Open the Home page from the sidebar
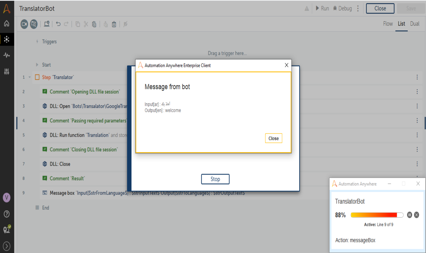Image resolution: width=426 pixels, height=253 pixels. [x=7, y=24]
